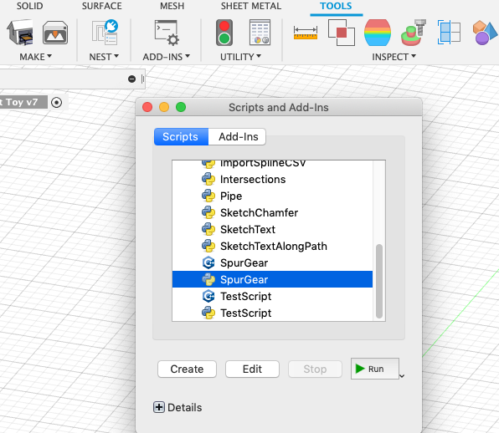Open the Section Analysis icon
This screenshot has width=499, height=433.
[x=449, y=33]
